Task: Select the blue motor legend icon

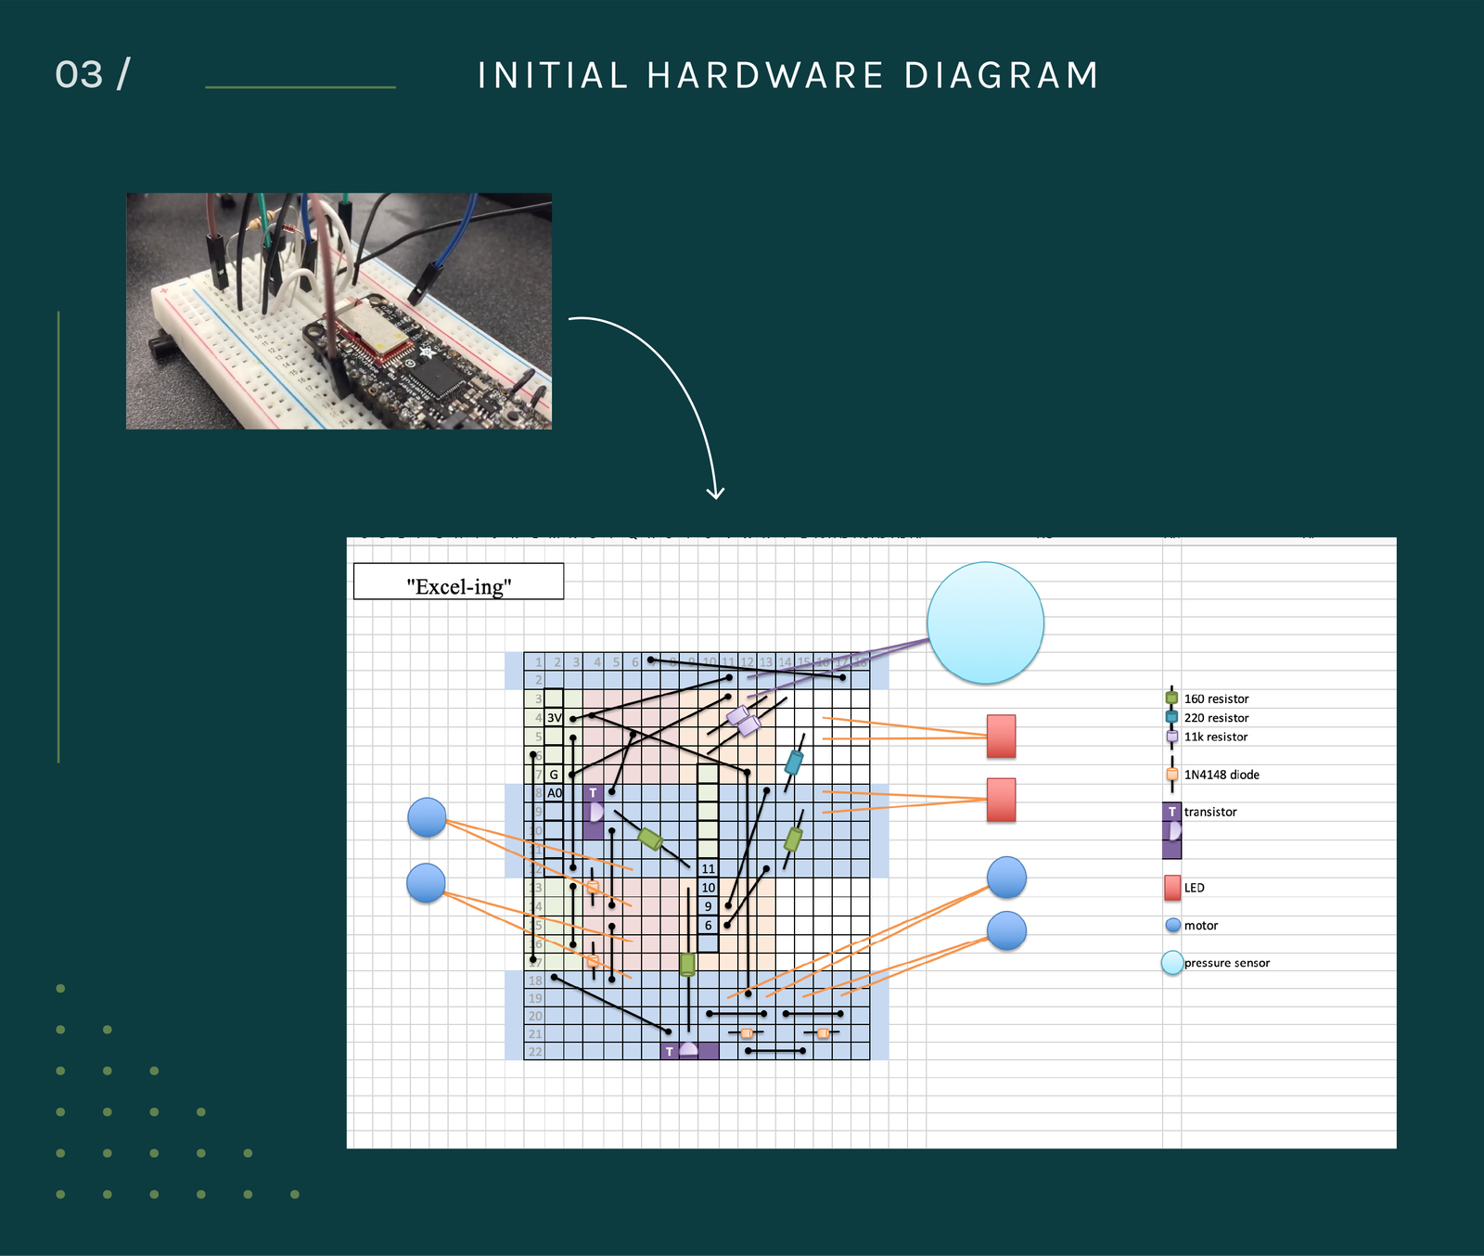Action: [x=1171, y=925]
